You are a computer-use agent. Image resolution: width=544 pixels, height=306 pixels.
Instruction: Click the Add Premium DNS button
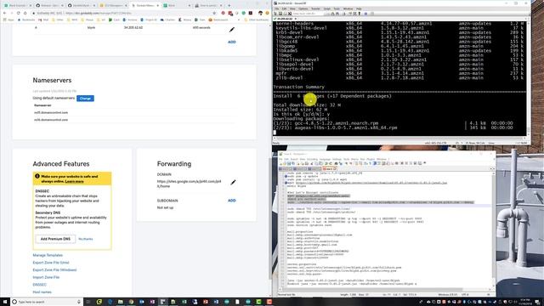point(55,239)
